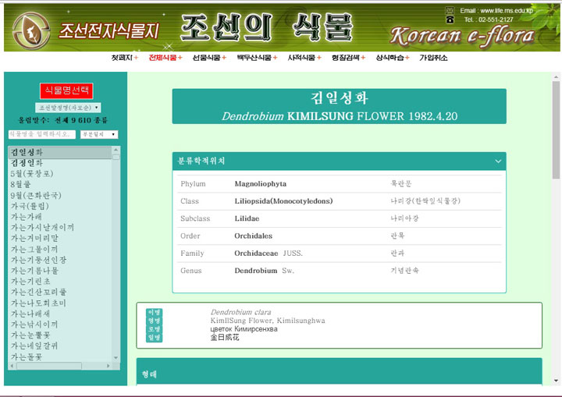Click the email envelope icon in header
This screenshot has height=397, width=562.
click(450, 11)
